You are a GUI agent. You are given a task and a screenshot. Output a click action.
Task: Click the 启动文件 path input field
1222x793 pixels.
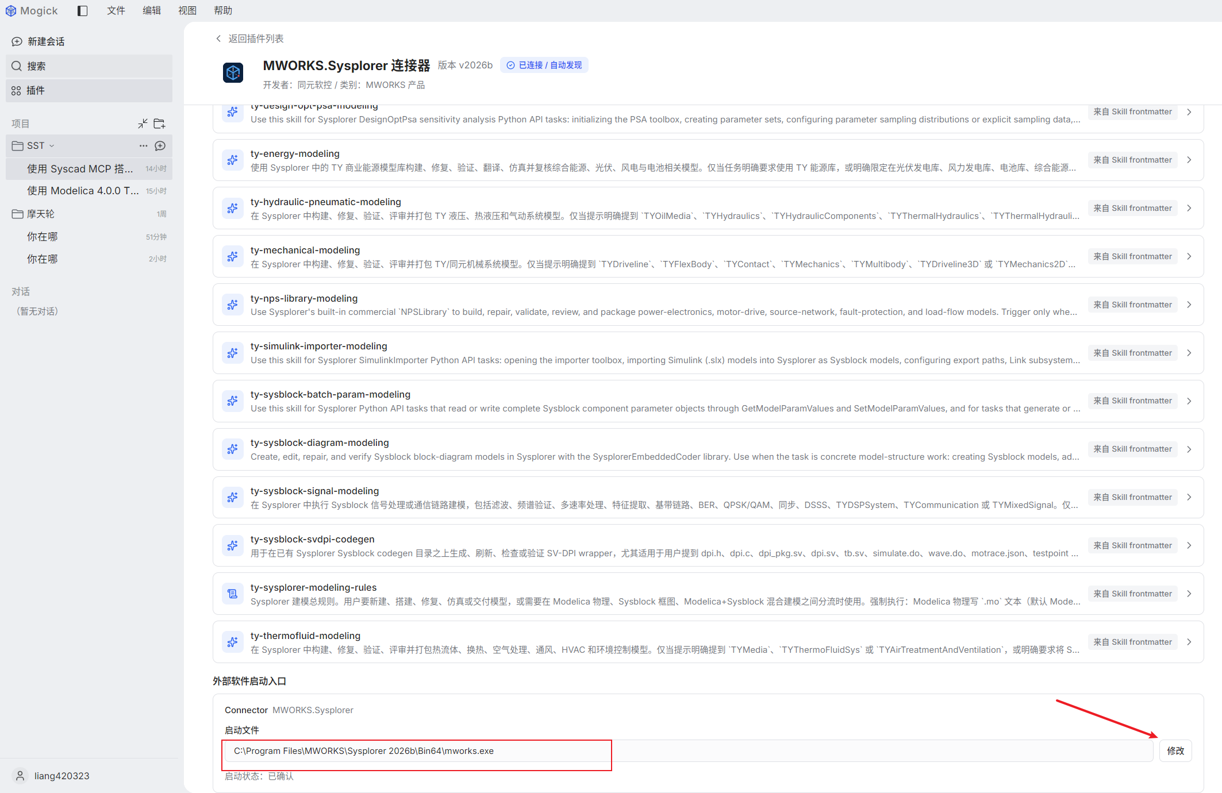[x=689, y=751]
